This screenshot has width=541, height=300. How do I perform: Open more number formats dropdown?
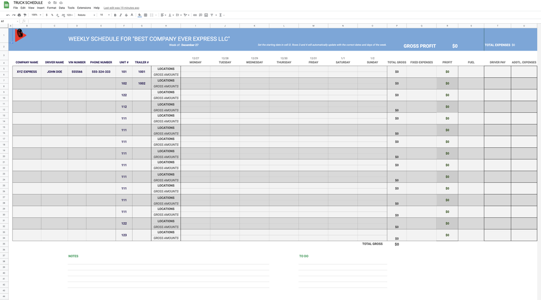pos(70,15)
